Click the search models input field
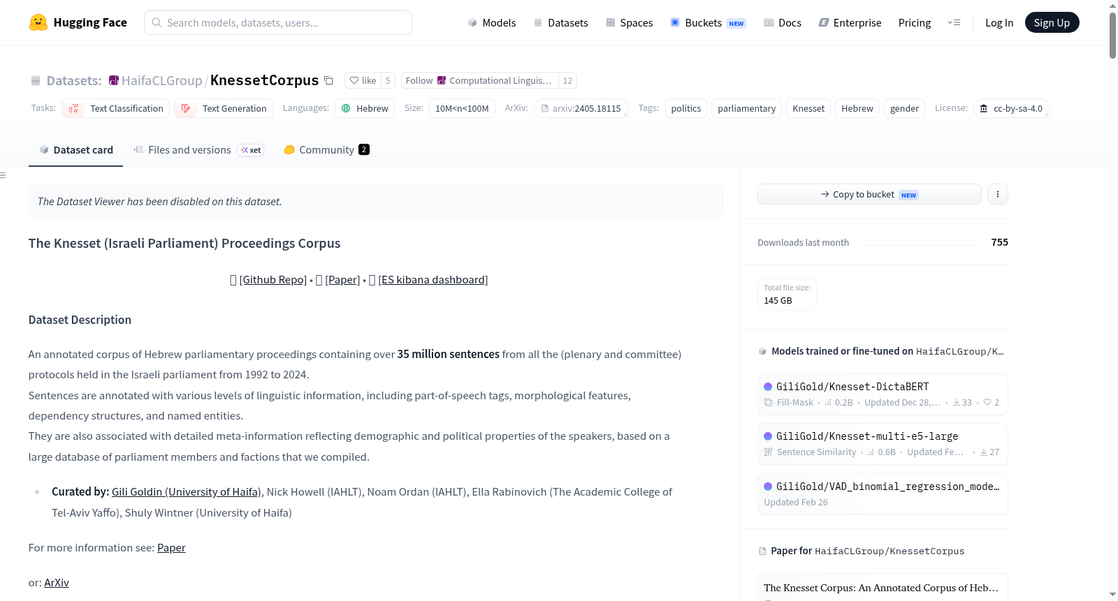 click(x=278, y=22)
